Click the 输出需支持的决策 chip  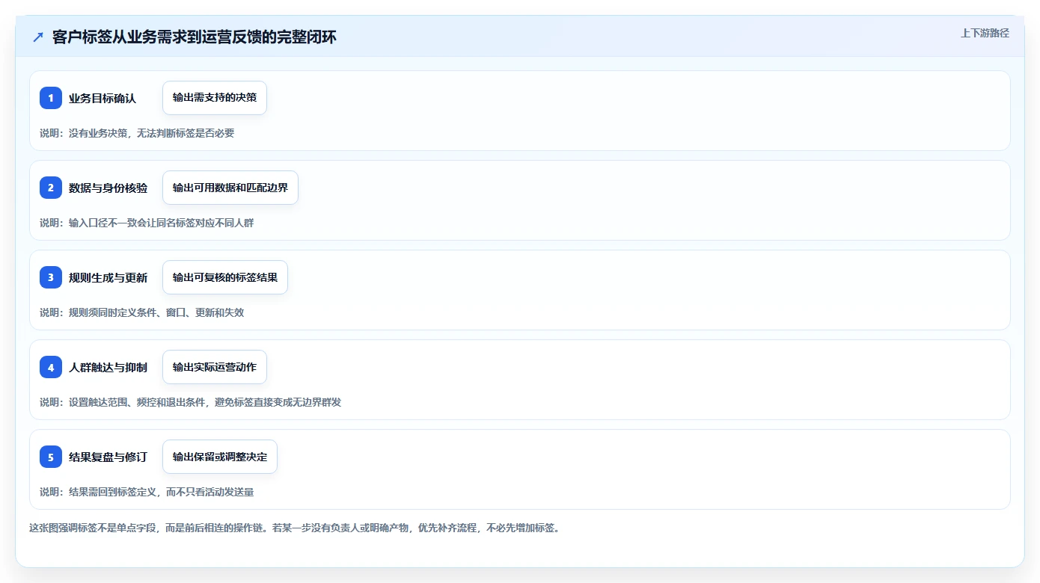pyautogui.click(x=215, y=98)
